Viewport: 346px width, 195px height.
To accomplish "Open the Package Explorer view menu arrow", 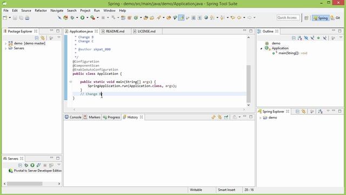I will pyautogui.click(x=59, y=38).
